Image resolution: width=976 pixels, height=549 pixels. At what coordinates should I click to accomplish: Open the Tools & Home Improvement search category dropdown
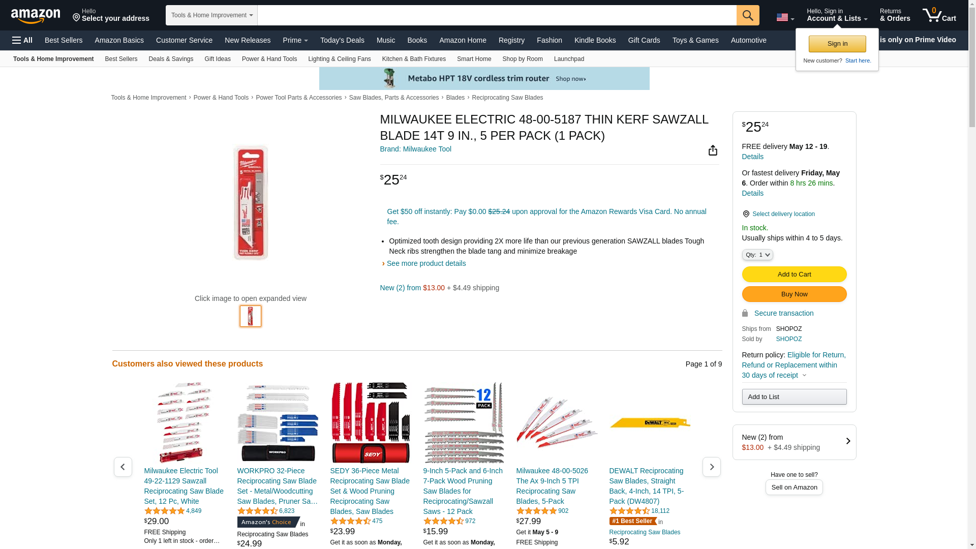211,15
